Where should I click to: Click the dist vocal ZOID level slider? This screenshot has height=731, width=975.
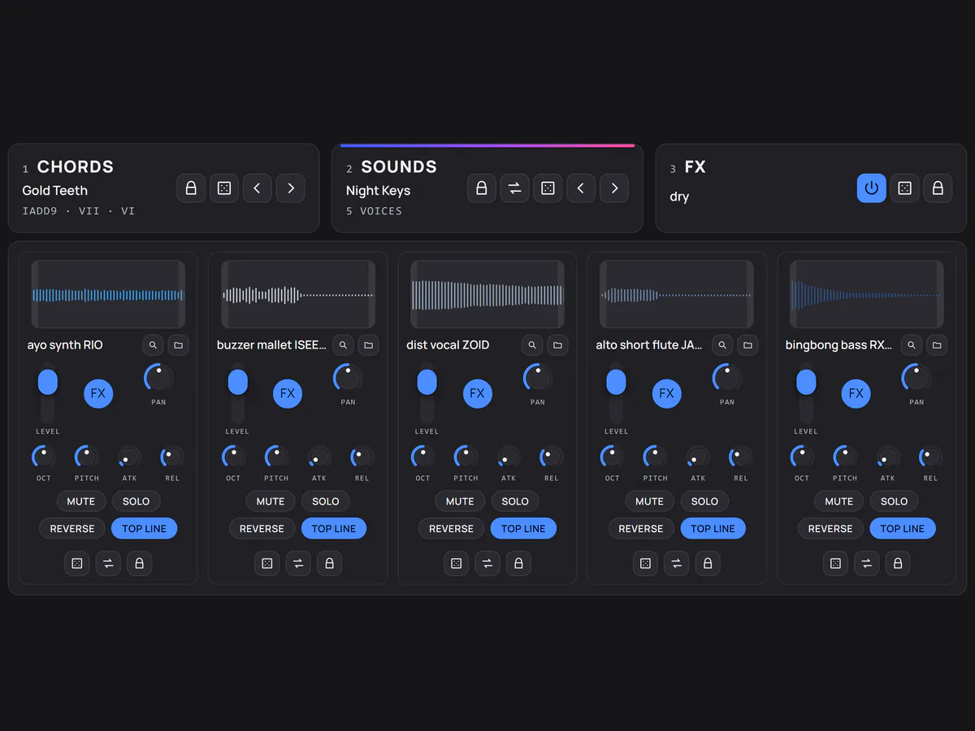(427, 394)
